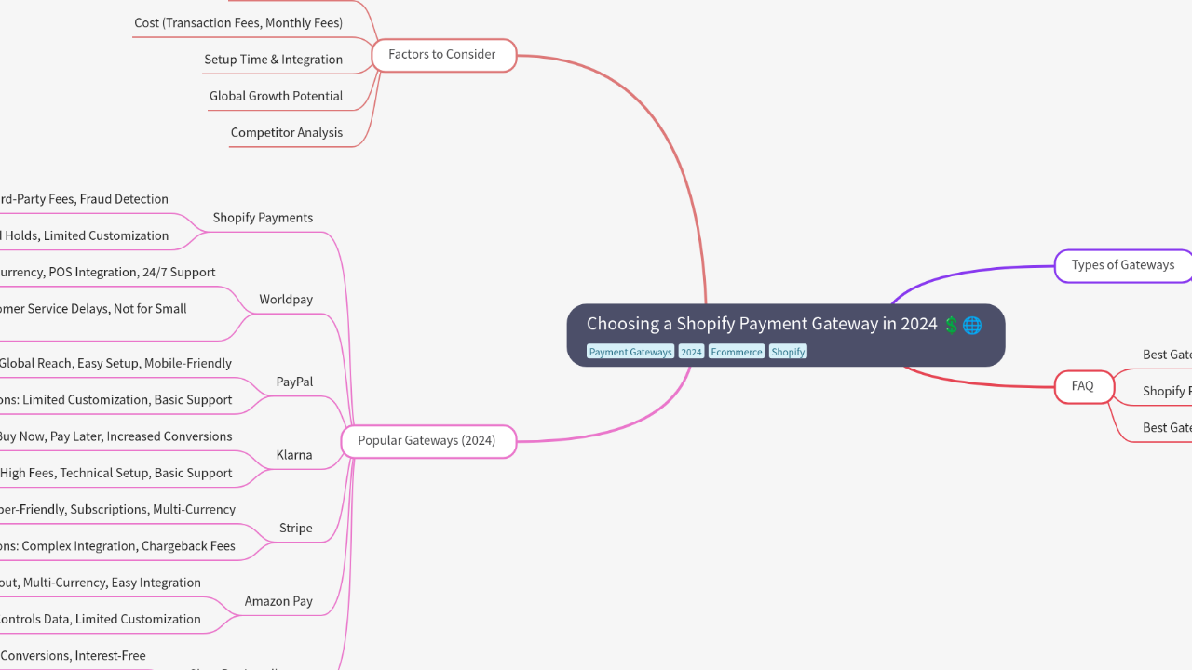Select the 'Amazon Pay' branch
This screenshot has height=670, width=1192.
tap(278, 601)
